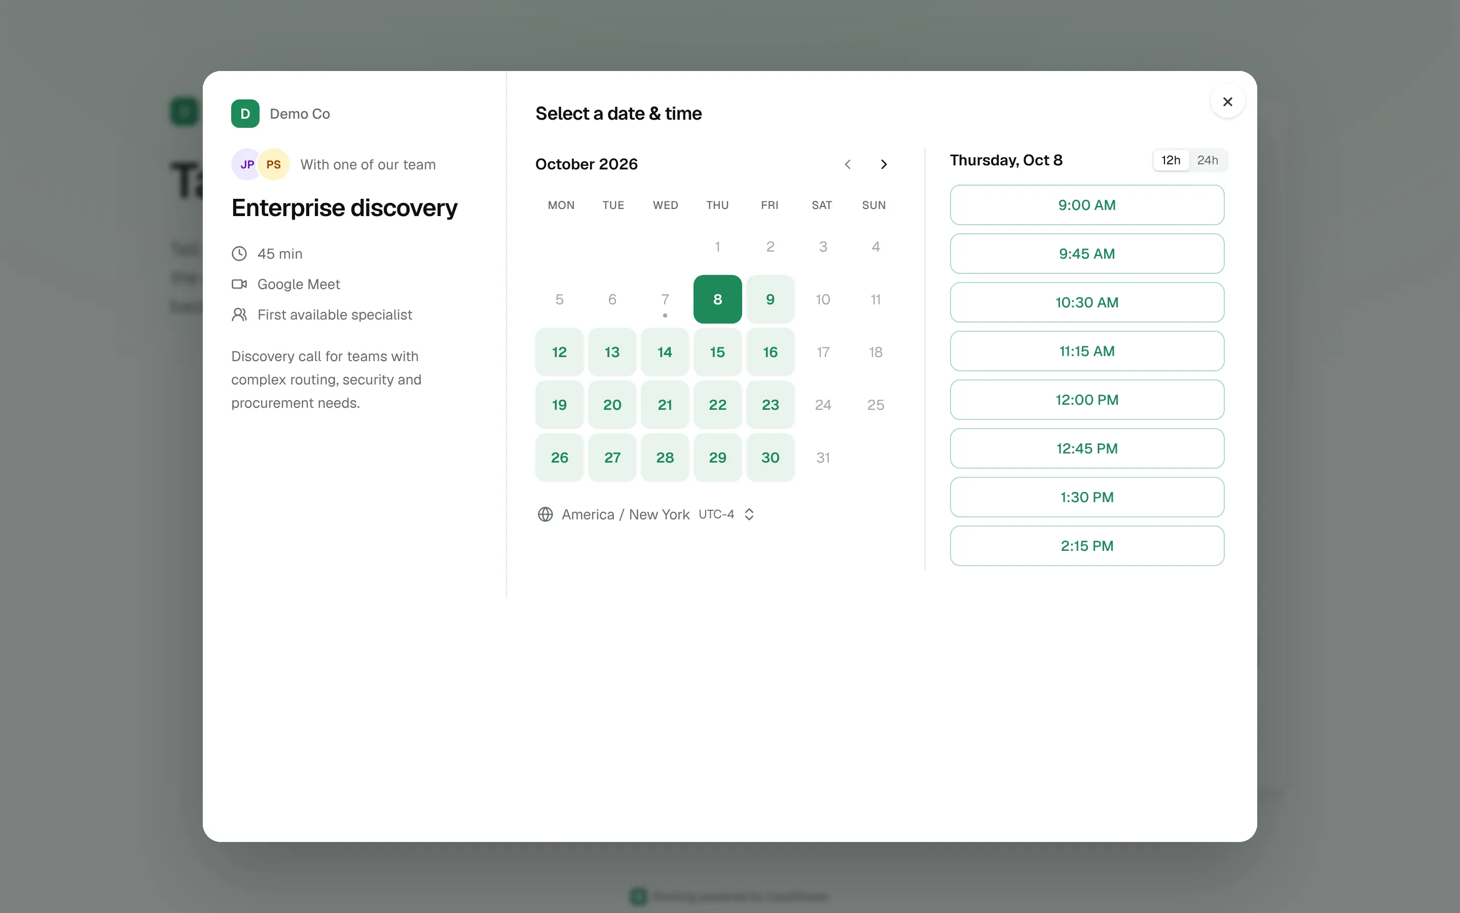The height and width of the screenshot is (913, 1460).
Task: Choose Tuesday October 20
Action: pos(612,405)
